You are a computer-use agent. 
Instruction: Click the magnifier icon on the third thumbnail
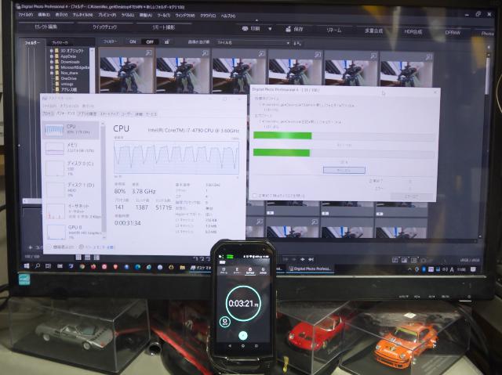click(x=261, y=54)
